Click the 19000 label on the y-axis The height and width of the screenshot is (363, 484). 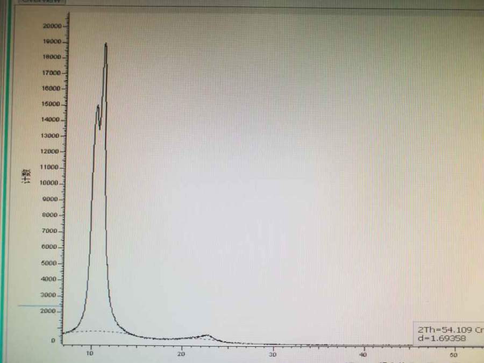click(52, 41)
